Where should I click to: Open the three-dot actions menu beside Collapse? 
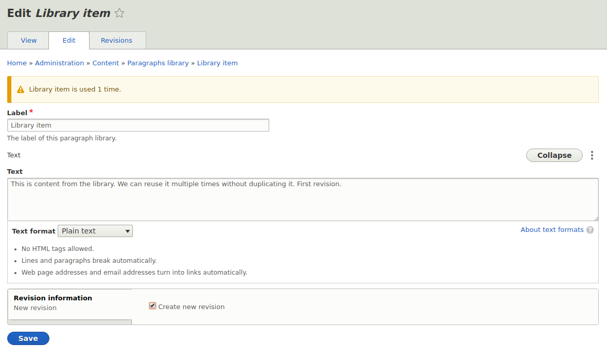[x=592, y=155]
